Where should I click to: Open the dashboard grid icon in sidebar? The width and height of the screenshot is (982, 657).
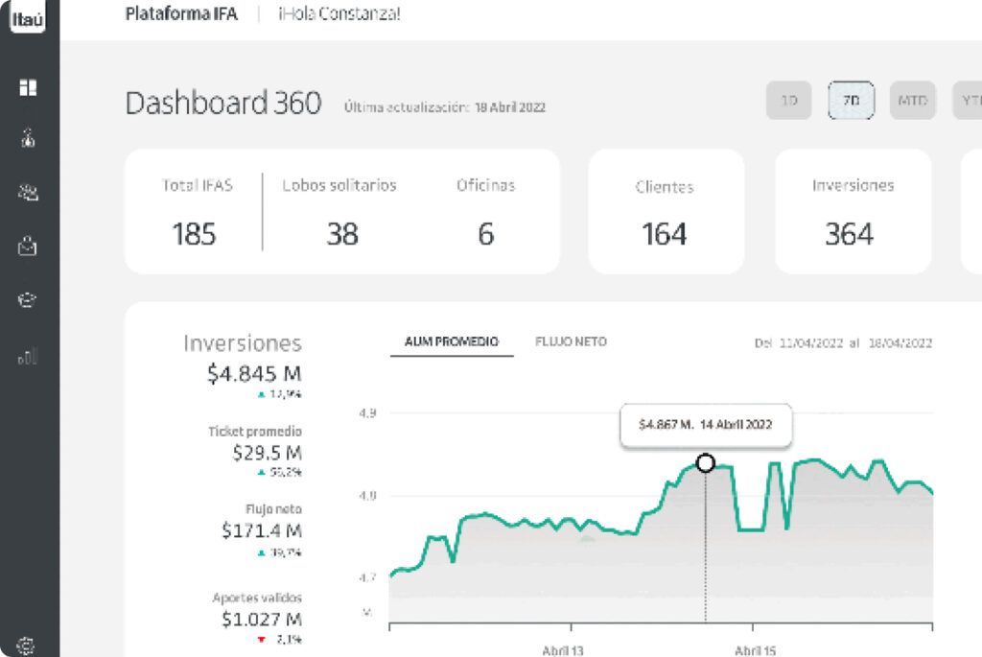pos(28,87)
